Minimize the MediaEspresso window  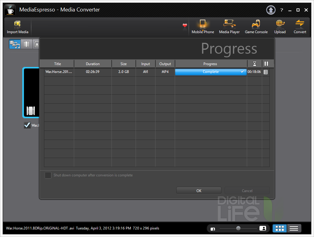point(290,10)
